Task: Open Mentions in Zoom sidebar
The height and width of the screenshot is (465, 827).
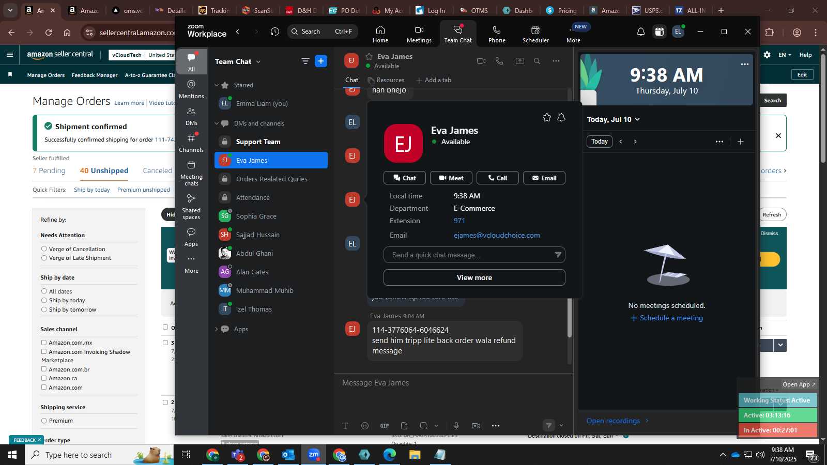Action: (x=191, y=89)
